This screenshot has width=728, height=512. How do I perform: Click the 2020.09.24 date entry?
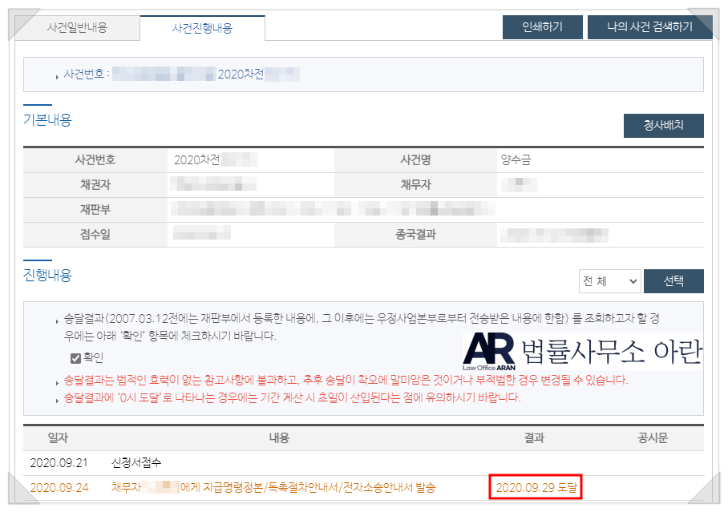click(59, 487)
